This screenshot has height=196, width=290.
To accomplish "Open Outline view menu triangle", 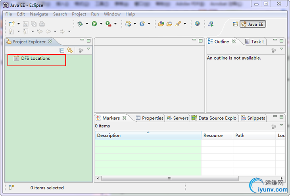I will [x=282, y=49].
